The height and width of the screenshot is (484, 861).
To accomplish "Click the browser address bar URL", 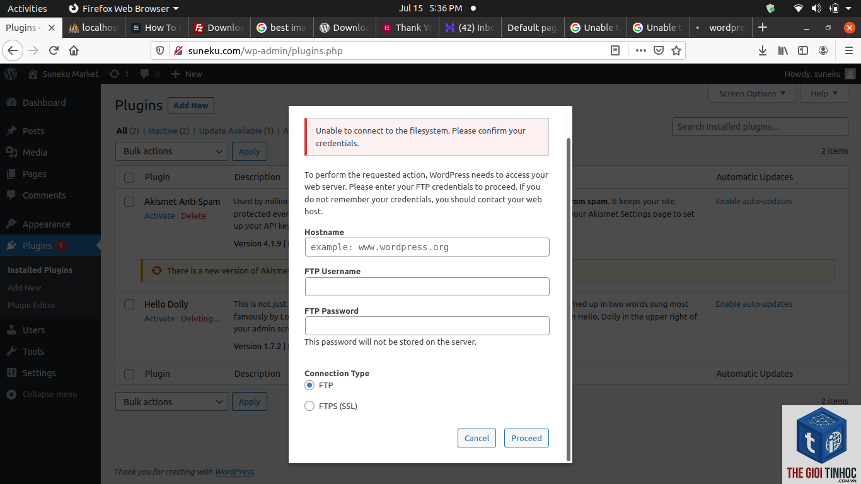I will (x=265, y=50).
